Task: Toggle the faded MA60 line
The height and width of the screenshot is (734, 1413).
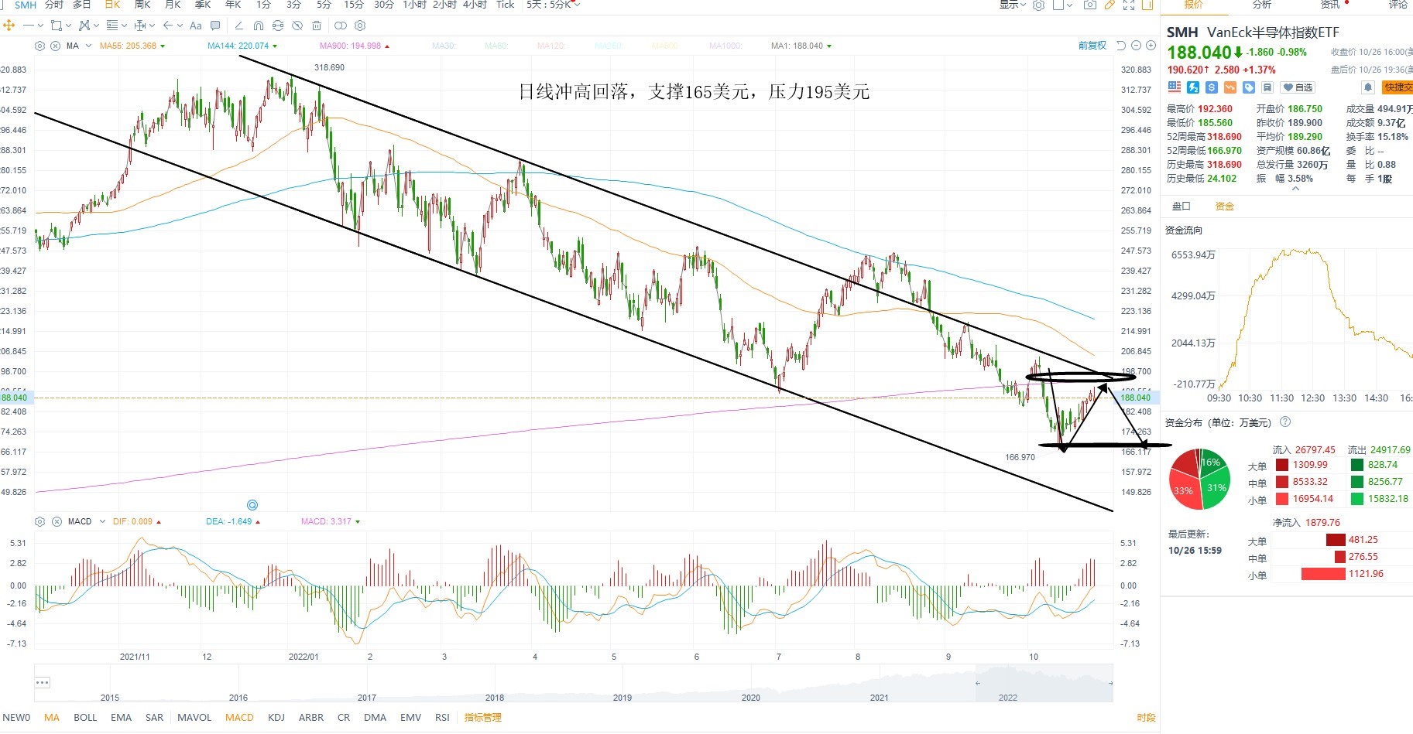Action: coord(496,46)
